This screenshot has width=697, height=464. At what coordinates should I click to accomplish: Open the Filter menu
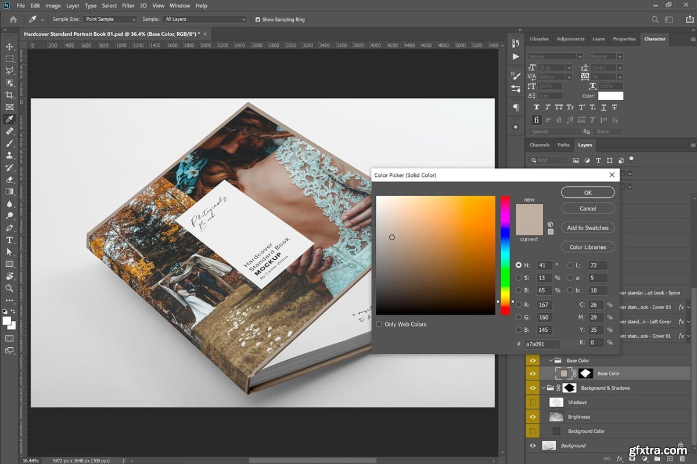[128, 6]
